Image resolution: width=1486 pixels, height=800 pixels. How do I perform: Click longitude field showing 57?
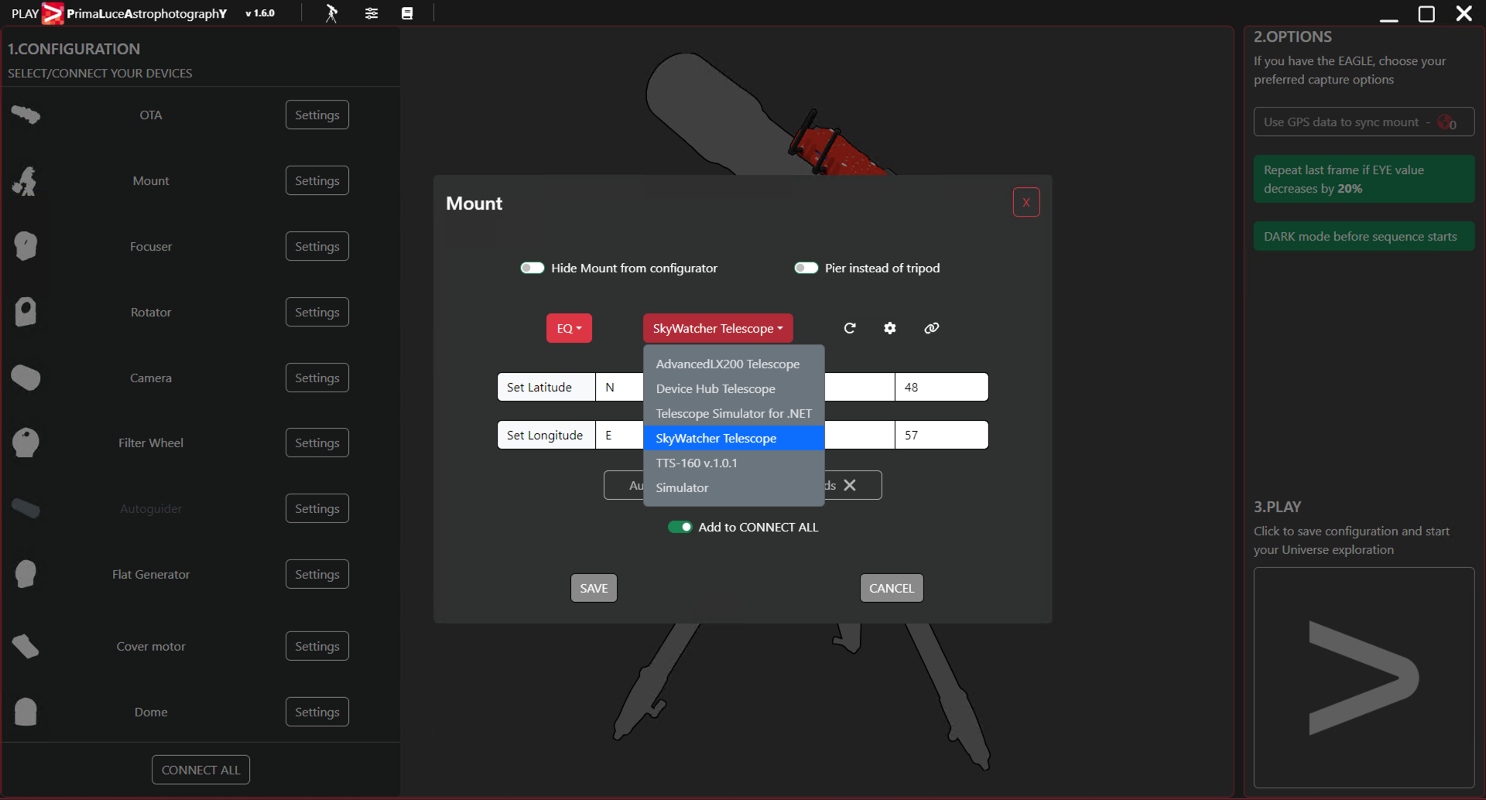point(941,435)
